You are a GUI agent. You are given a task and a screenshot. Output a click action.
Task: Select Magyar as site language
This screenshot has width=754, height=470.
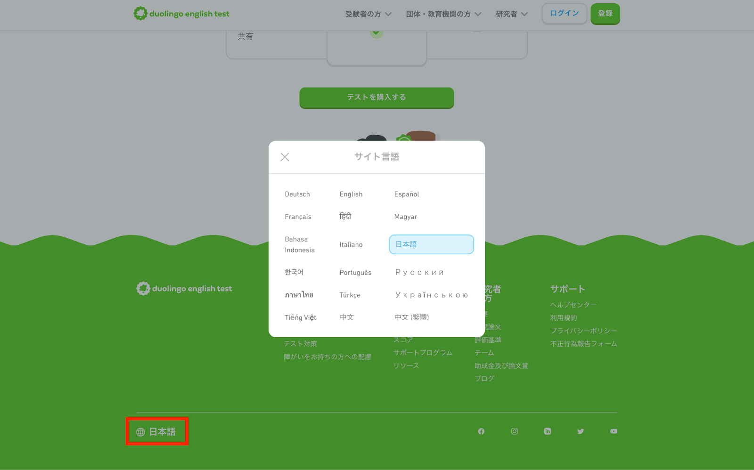pos(406,217)
